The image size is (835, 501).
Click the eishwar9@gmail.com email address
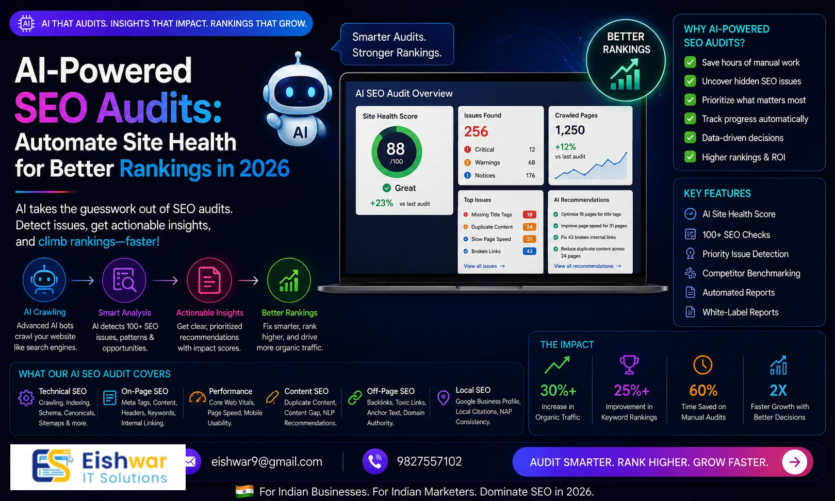point(267,461)
